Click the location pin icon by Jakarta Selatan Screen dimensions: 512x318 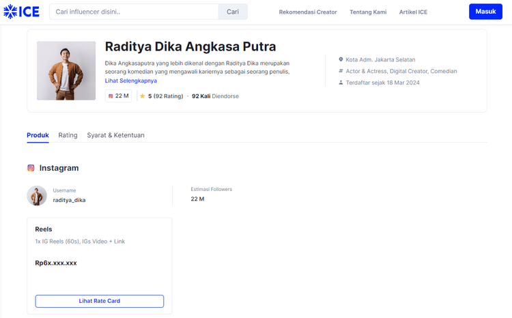341,59
